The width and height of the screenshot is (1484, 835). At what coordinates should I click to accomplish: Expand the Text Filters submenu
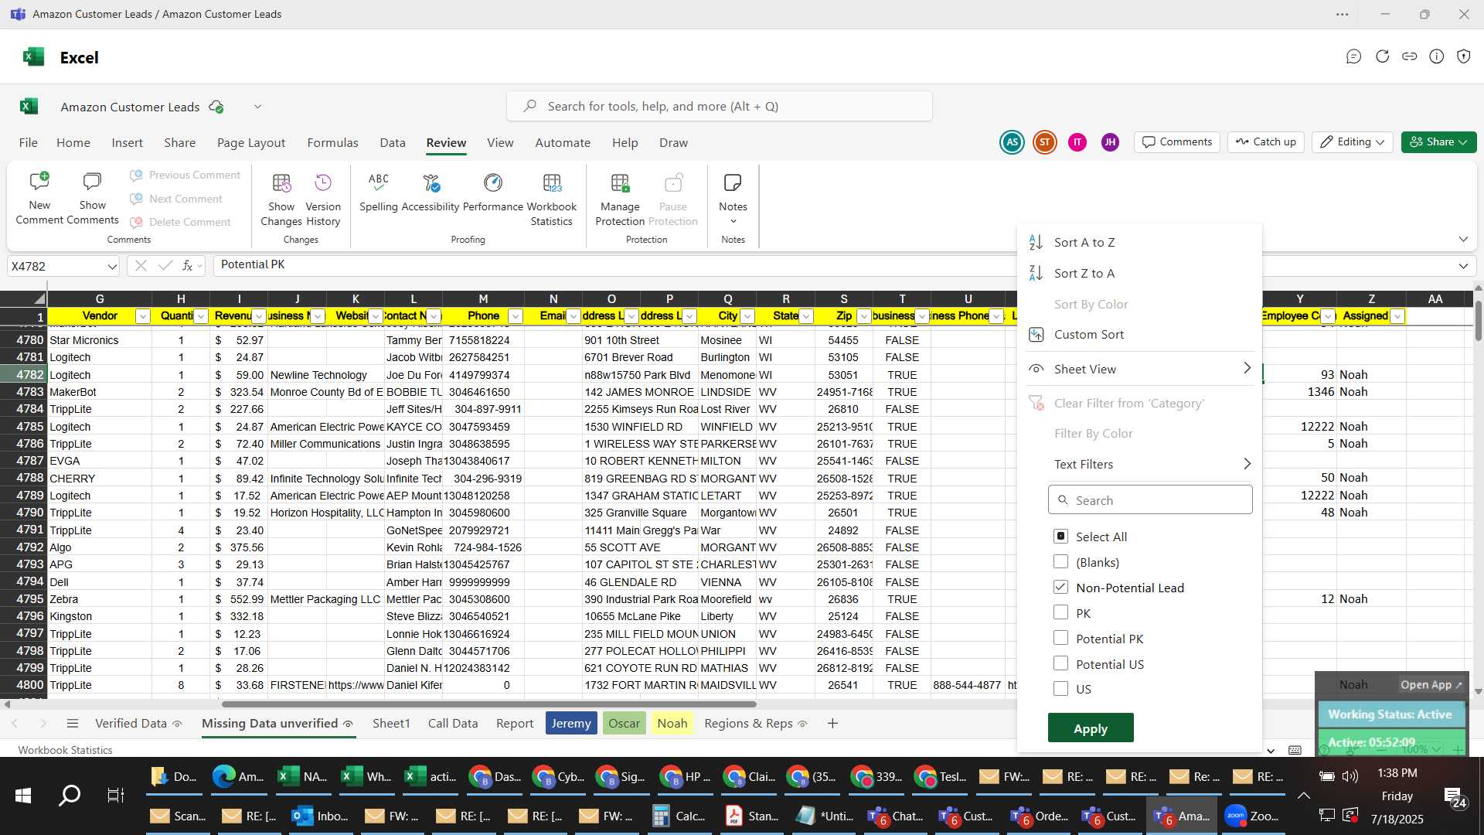coord(1139,464)
